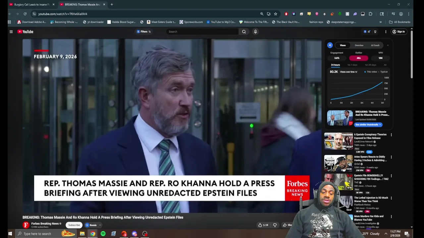
Task: Open The Black Vault bookmark
Action: pos(286,22)
